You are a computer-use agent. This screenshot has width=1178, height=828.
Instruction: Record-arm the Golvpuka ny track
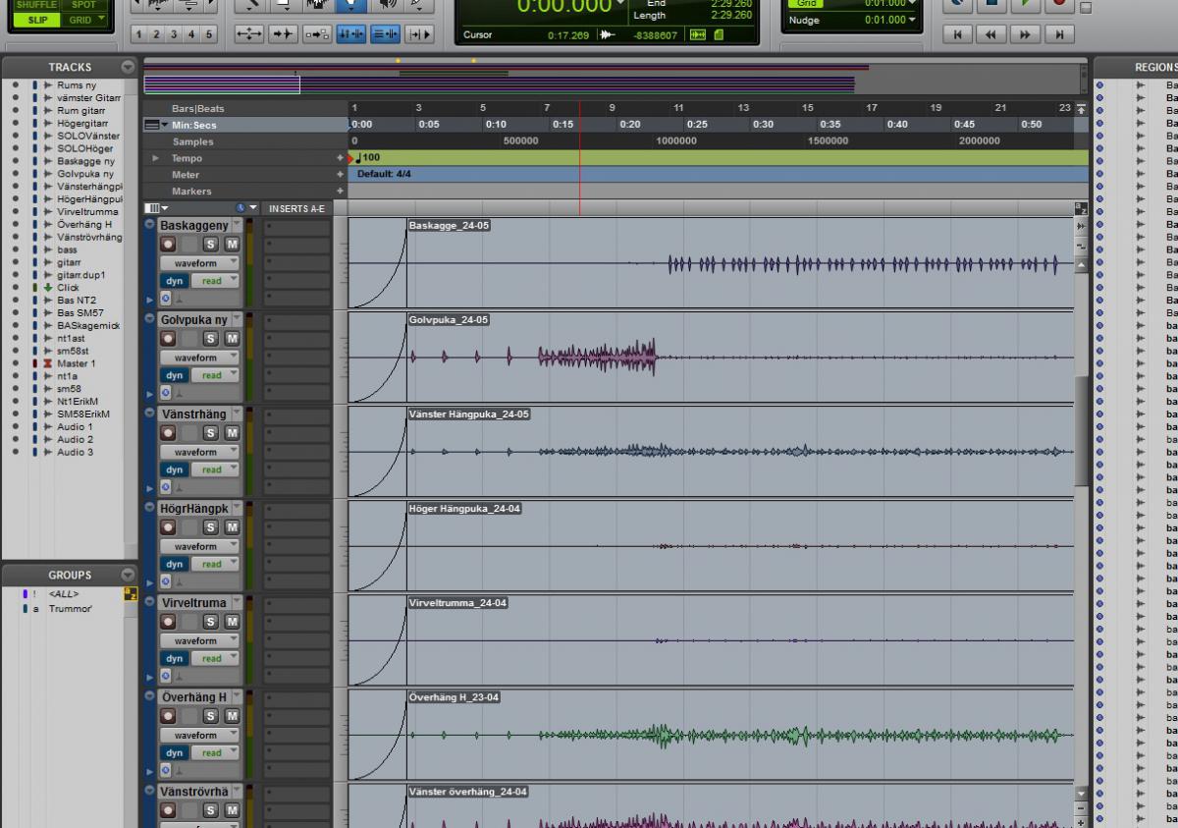click(x=168, y=339)
